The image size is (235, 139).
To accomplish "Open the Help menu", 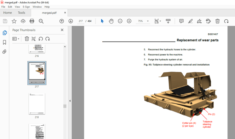I will 47,7.
